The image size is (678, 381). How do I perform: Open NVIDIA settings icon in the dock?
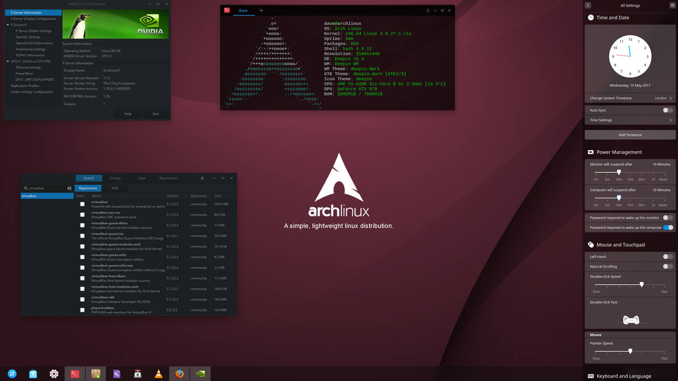200,374
